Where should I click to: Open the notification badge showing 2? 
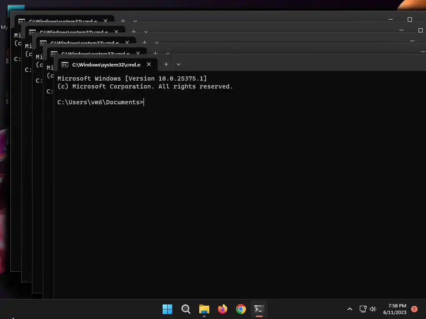[x=414, y=309]
